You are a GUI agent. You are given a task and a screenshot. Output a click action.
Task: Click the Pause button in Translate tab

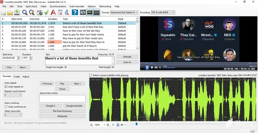tap(62, 89)
